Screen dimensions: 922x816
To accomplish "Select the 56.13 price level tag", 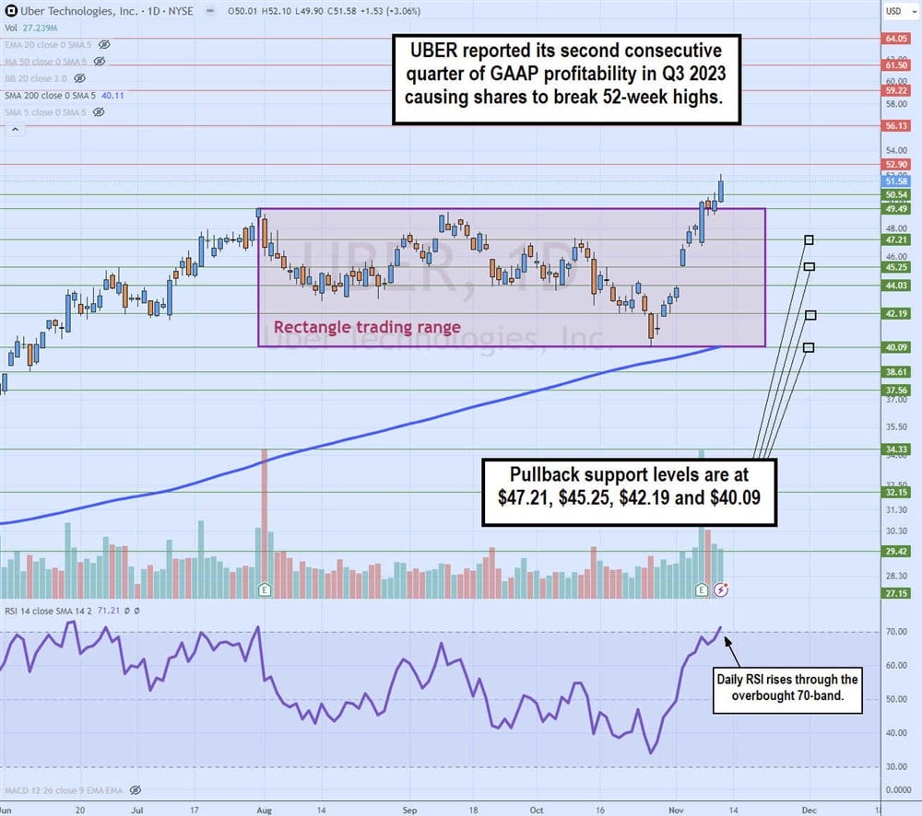I will click(896, 126).
